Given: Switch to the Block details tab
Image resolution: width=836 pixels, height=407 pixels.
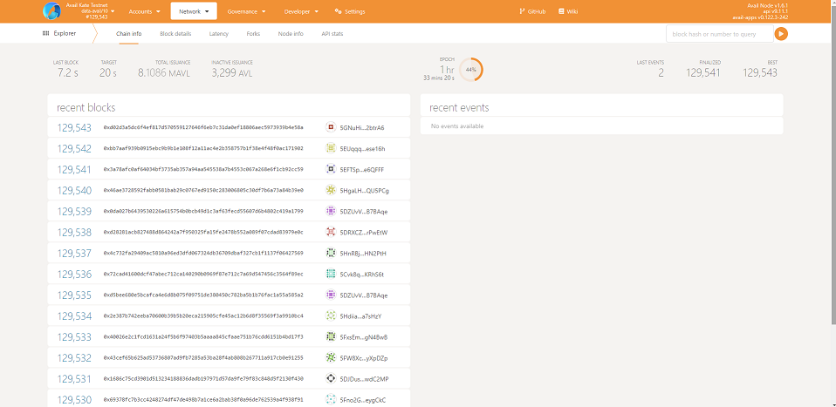Looking at the screenshot, I should (175, 33).
